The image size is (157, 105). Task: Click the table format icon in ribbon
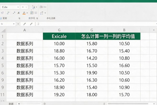[32, 13]
